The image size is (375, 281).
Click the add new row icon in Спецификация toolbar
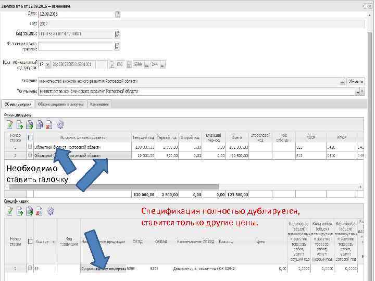20,211
